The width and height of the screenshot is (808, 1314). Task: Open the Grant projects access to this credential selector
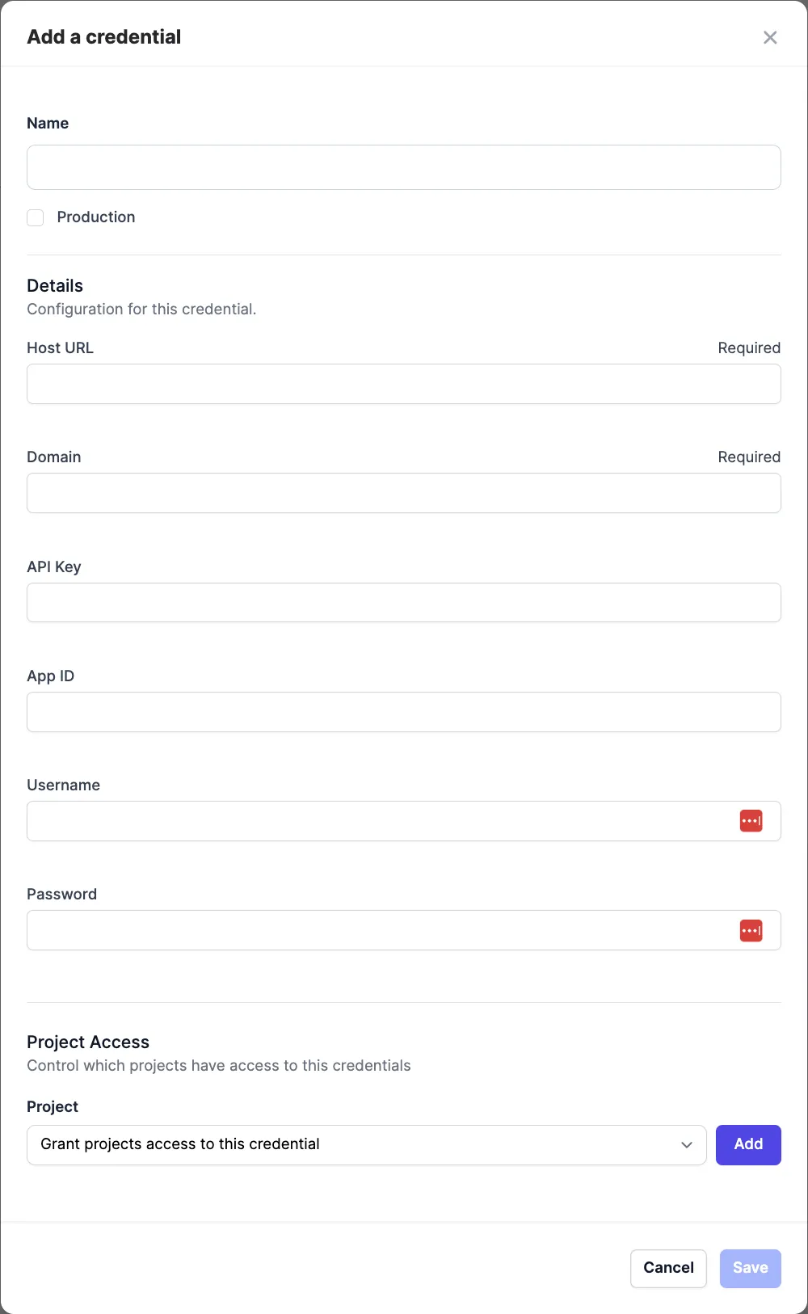tap(367, 1145)
